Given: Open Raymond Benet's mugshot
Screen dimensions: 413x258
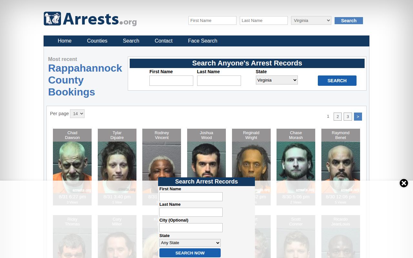Looking at the screenshot, I should [341, 167].
